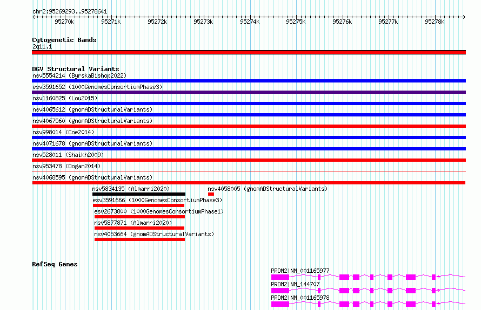Open the nsv998014 (Coe2014) variant label
Image resolution: width=481 pixels, height=310 pixels.
pos(63,132)
